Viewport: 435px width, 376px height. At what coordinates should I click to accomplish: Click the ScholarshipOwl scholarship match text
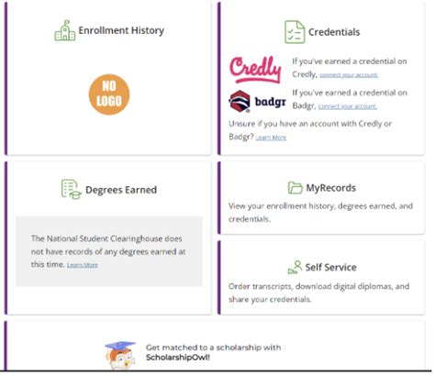point(213,352)
